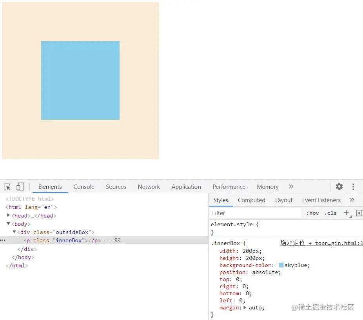363x320 pixels.
Task: Open the .cls class editor
Action: click(x=330, y=213)
